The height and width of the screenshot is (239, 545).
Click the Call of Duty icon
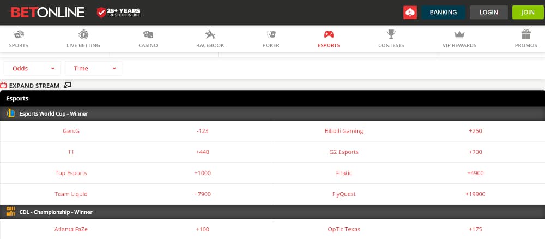click(11, 212)
